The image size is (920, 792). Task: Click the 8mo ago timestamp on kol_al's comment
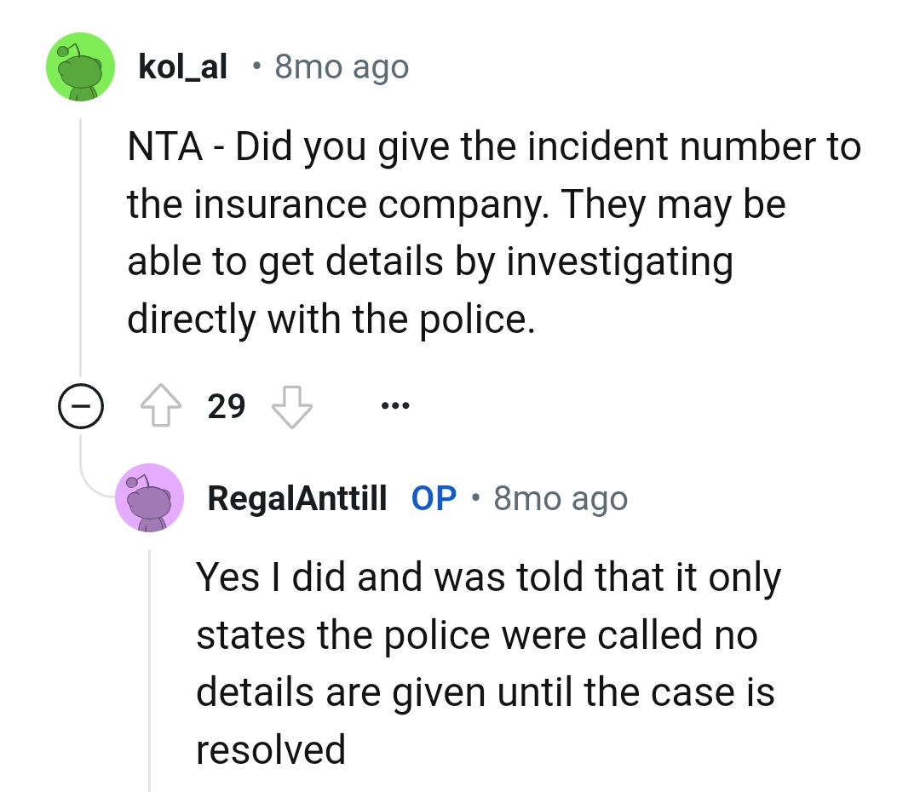[x=341, y=66]
